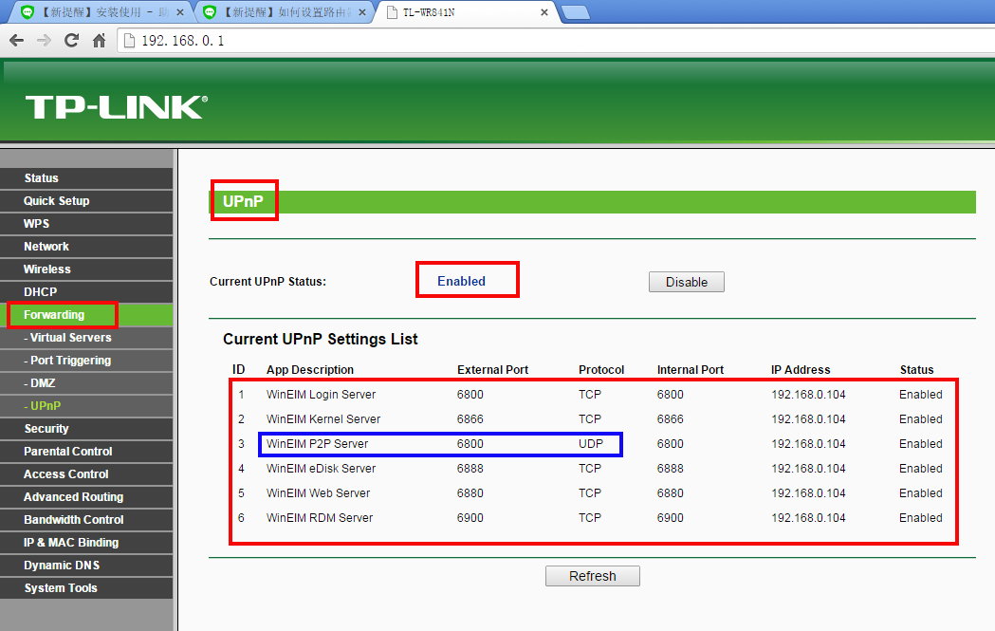This screenshot has height=631, width=995.
Task: Open the home page icon
Action: (x=99, y=41)
